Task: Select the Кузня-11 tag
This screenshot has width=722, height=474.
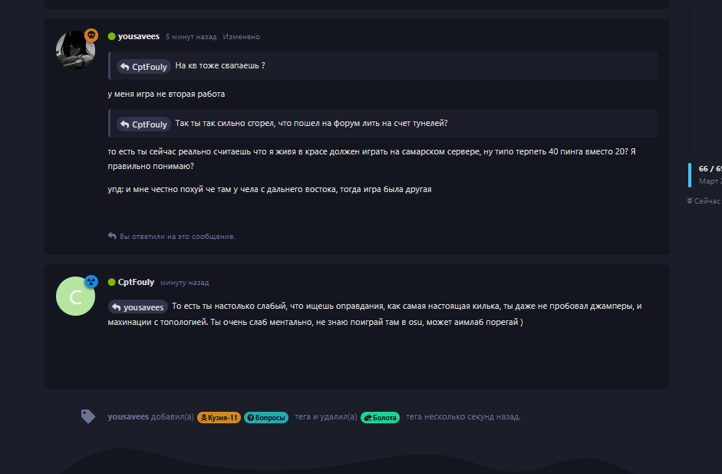Action: pos(219,417)
